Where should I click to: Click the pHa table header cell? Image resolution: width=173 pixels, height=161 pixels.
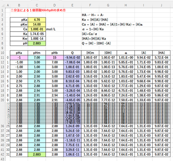point(19,53)
